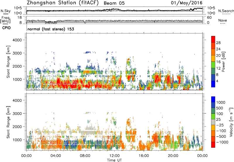Select text normal (fast stereo) 153
The height and width of the screenshot is (162, 234).
tap(51, 29)
